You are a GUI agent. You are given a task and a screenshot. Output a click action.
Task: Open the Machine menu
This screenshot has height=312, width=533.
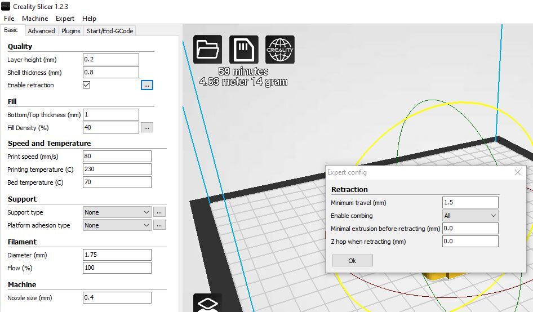(35, 19)
